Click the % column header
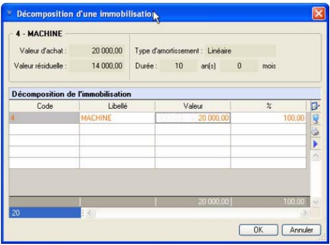 tap(268, 106)
